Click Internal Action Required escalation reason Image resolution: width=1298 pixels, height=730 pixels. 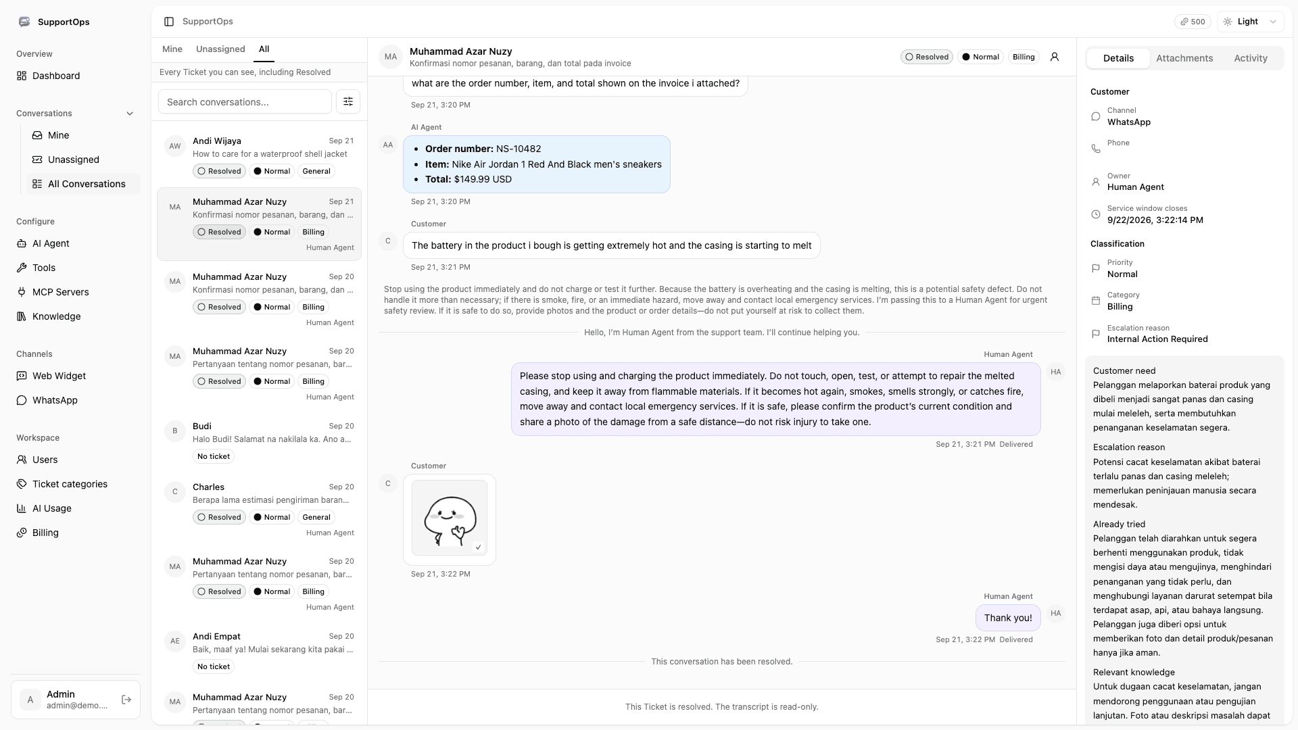[1157, 339]
